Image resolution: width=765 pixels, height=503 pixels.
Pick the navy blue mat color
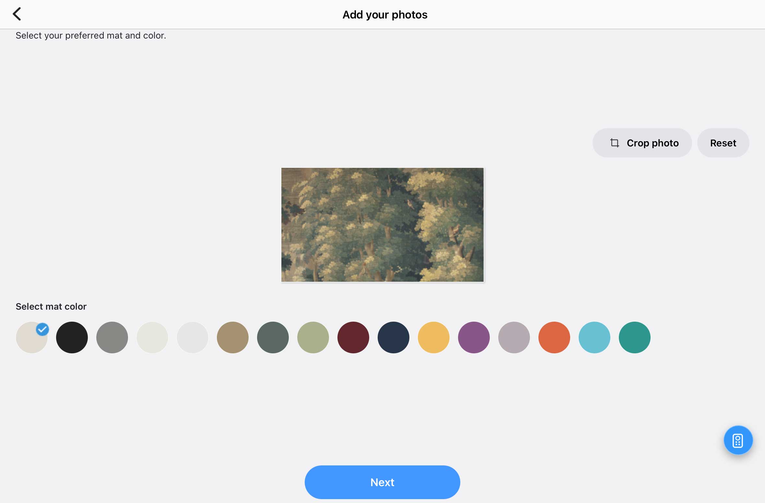tap(394, 337)
